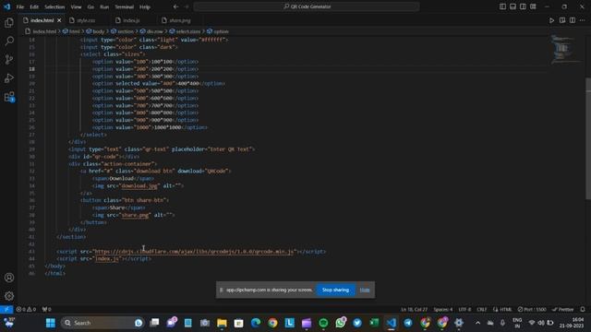Select HTML language mode in status bar
The image size is (591, 332).
502,310
